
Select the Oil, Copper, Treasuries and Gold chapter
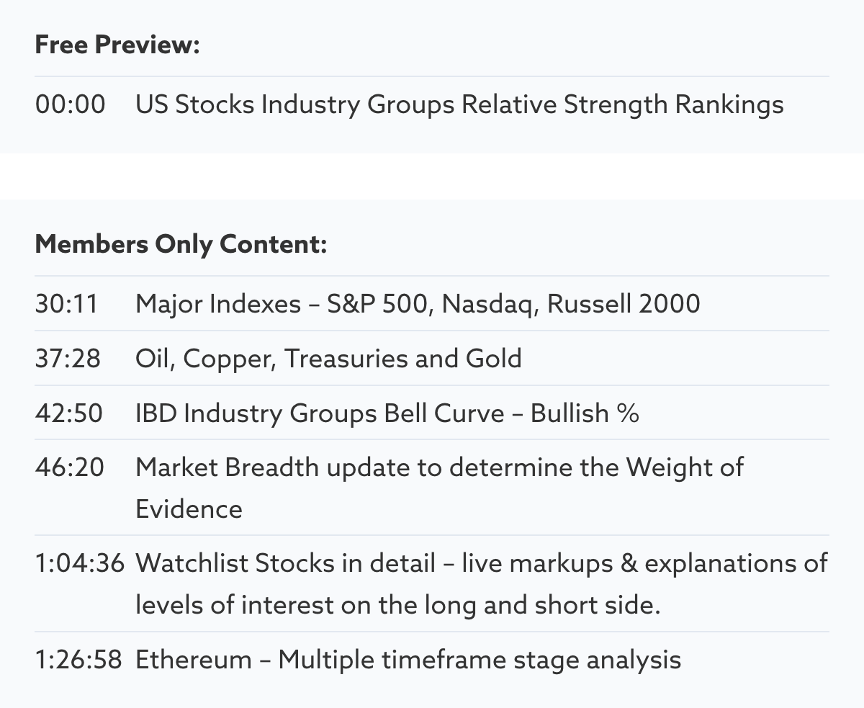click(x=328, y=359)
